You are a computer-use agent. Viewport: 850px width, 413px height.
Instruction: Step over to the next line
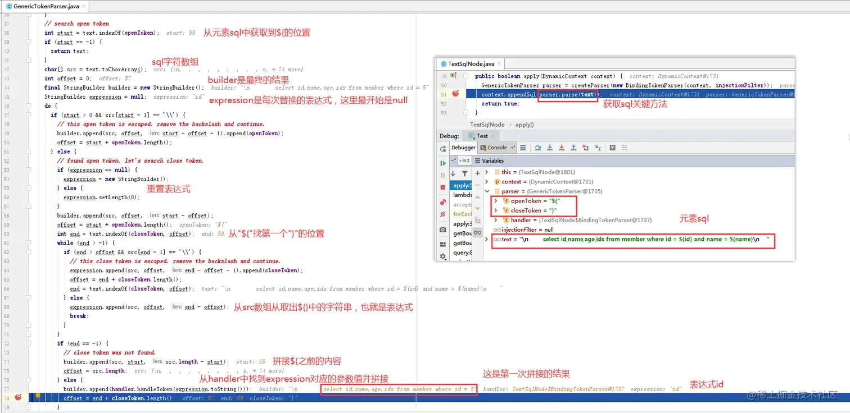pos(538,148)
